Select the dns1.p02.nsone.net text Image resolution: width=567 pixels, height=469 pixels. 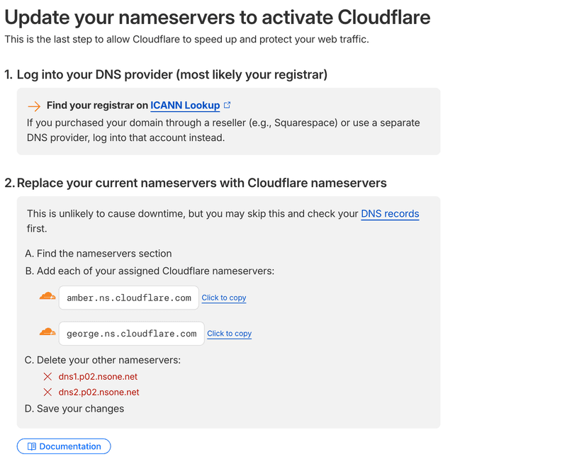pos(98,376)
